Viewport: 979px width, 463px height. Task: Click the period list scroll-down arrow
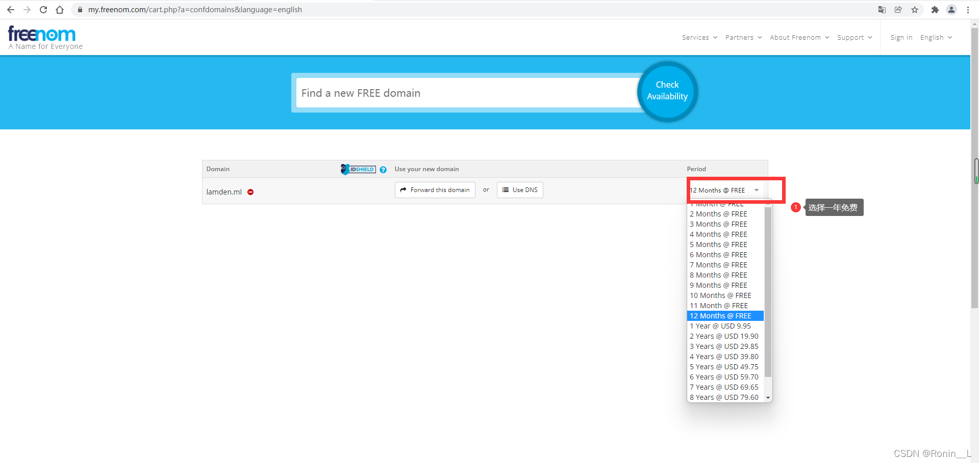768,398
